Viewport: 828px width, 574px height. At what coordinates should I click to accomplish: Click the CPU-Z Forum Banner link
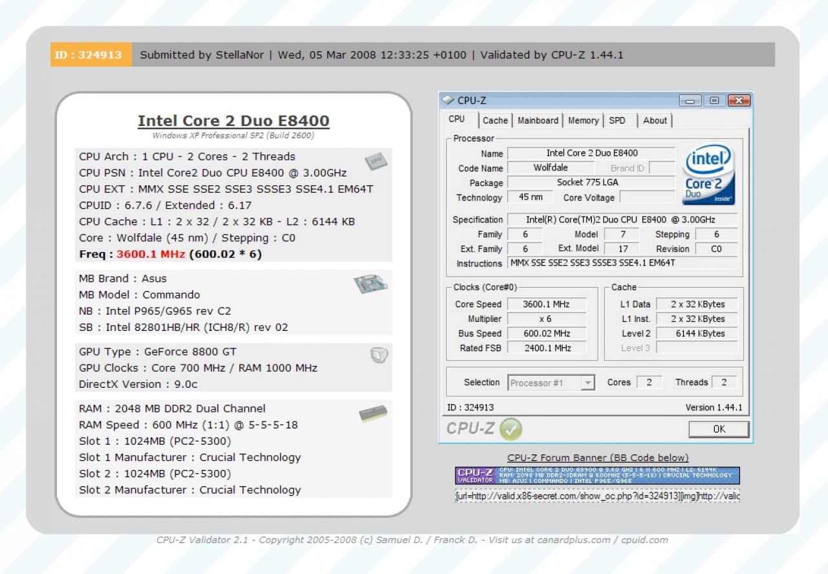pyautogui.click(x=598, y=458)
